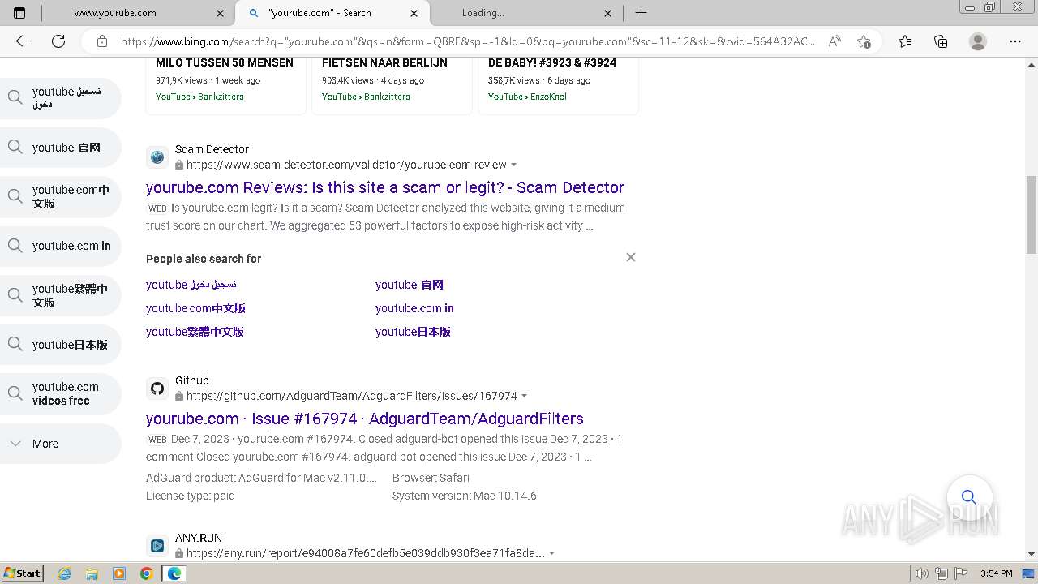The width and height of the screenshot is (1038, 584).
Task: Open the tab actions menu icon
Action: click(19, 13)
